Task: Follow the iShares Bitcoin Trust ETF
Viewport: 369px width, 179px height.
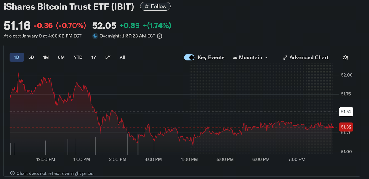Action: [155, 6]
